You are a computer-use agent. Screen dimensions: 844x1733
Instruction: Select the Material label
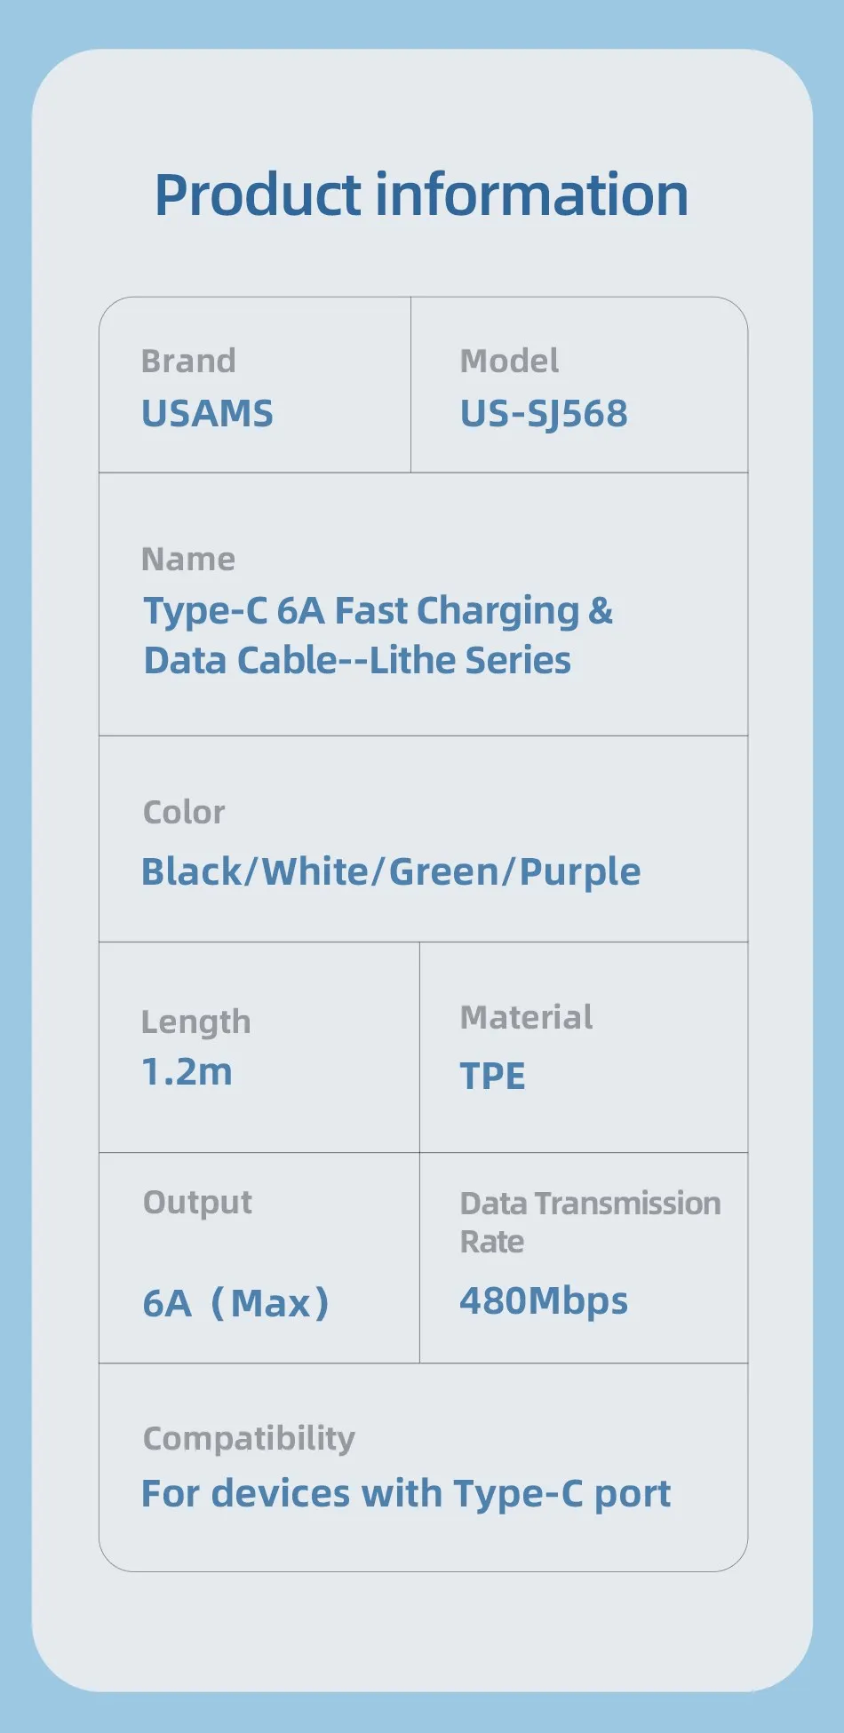(x=526, y=1017)
